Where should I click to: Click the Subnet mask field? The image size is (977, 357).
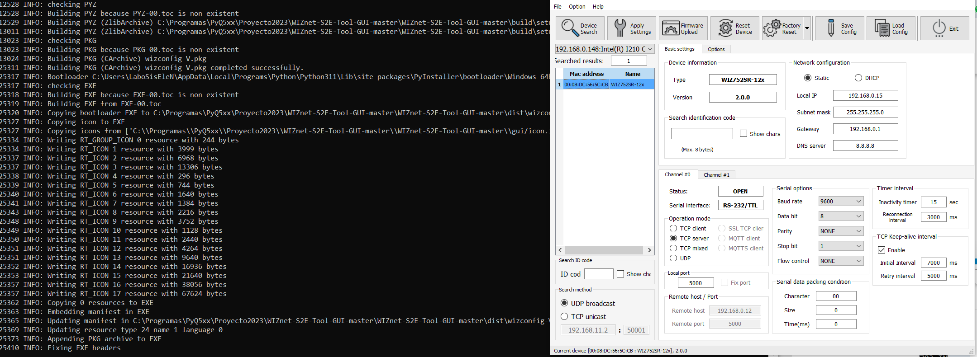click(x=865, y=112)
